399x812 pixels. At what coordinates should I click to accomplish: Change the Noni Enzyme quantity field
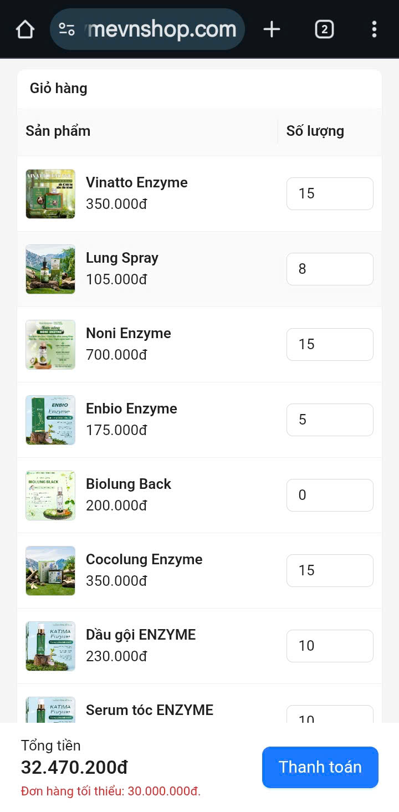[x=330, y=344]
